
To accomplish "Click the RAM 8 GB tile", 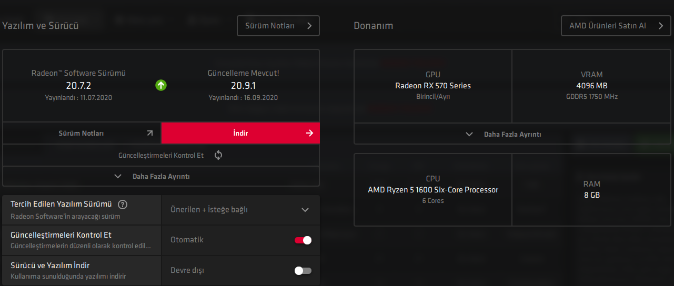I will [592, 190].
